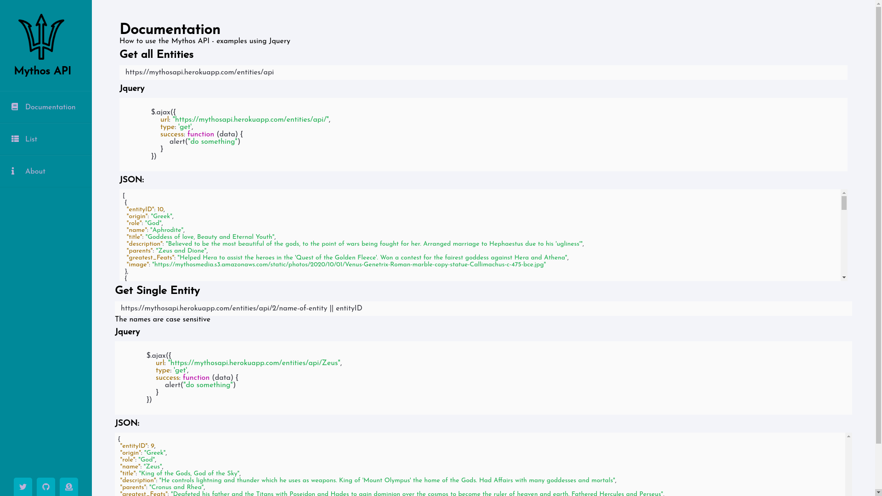Open the Twitter link icon in sidebar
This screenshot has width=882, height=496.
23,487
